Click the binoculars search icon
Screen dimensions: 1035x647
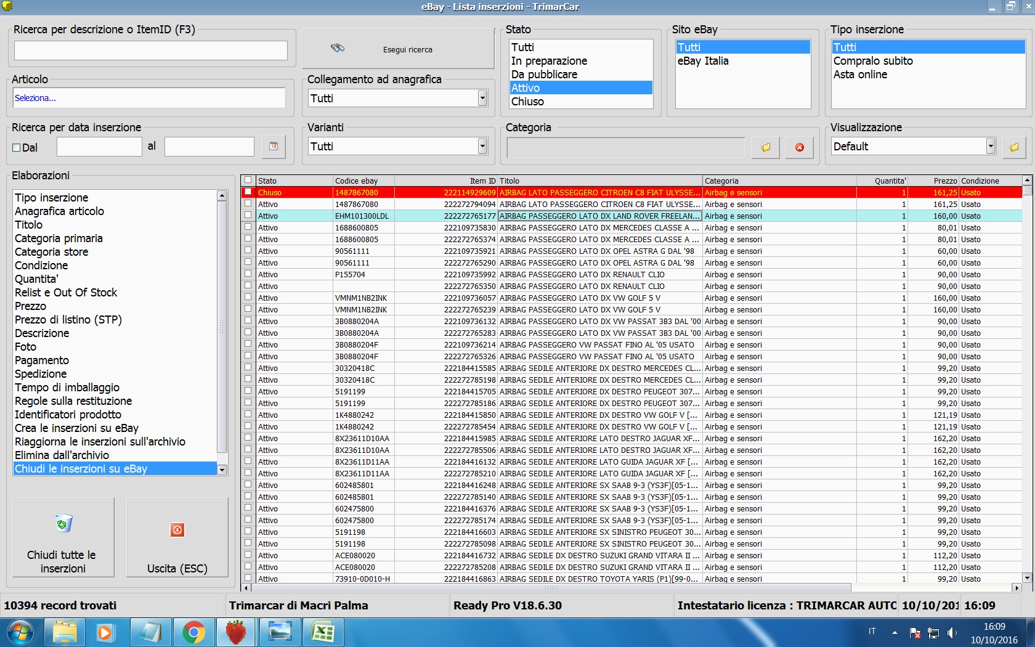point(338,48)
